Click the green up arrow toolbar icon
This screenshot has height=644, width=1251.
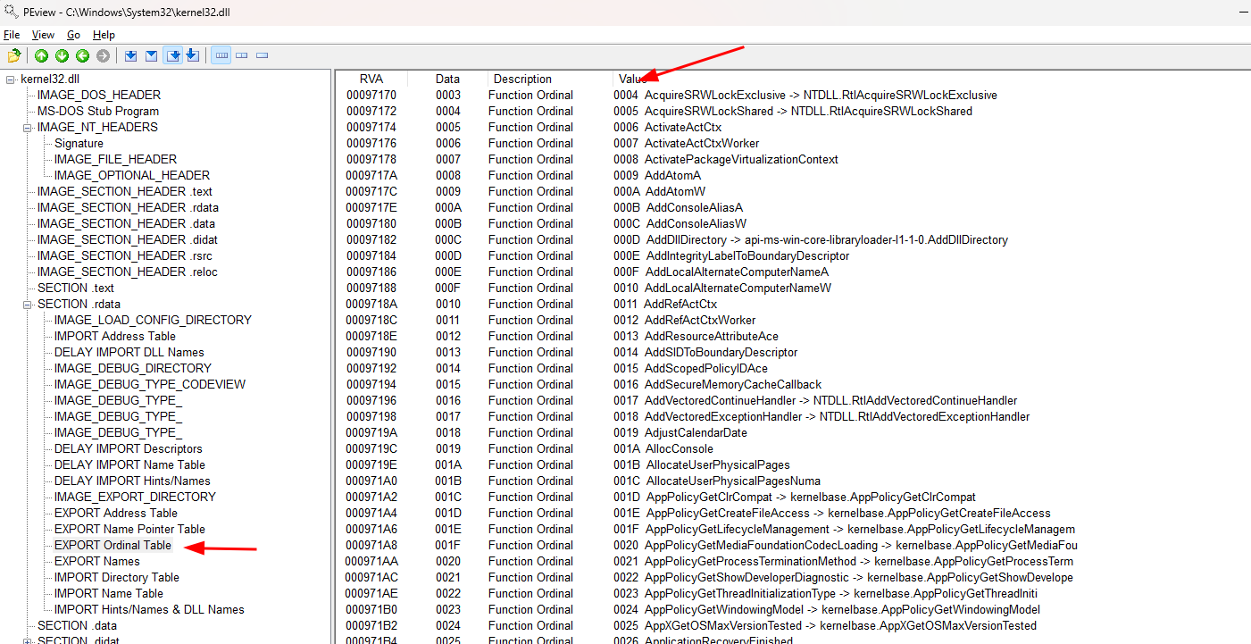pyautogui.click(x=41, y=56)
